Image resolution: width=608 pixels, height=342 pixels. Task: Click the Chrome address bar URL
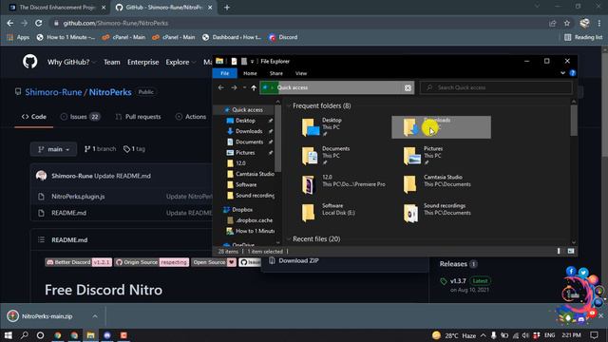pyautogui.click(x=116, y=23)
